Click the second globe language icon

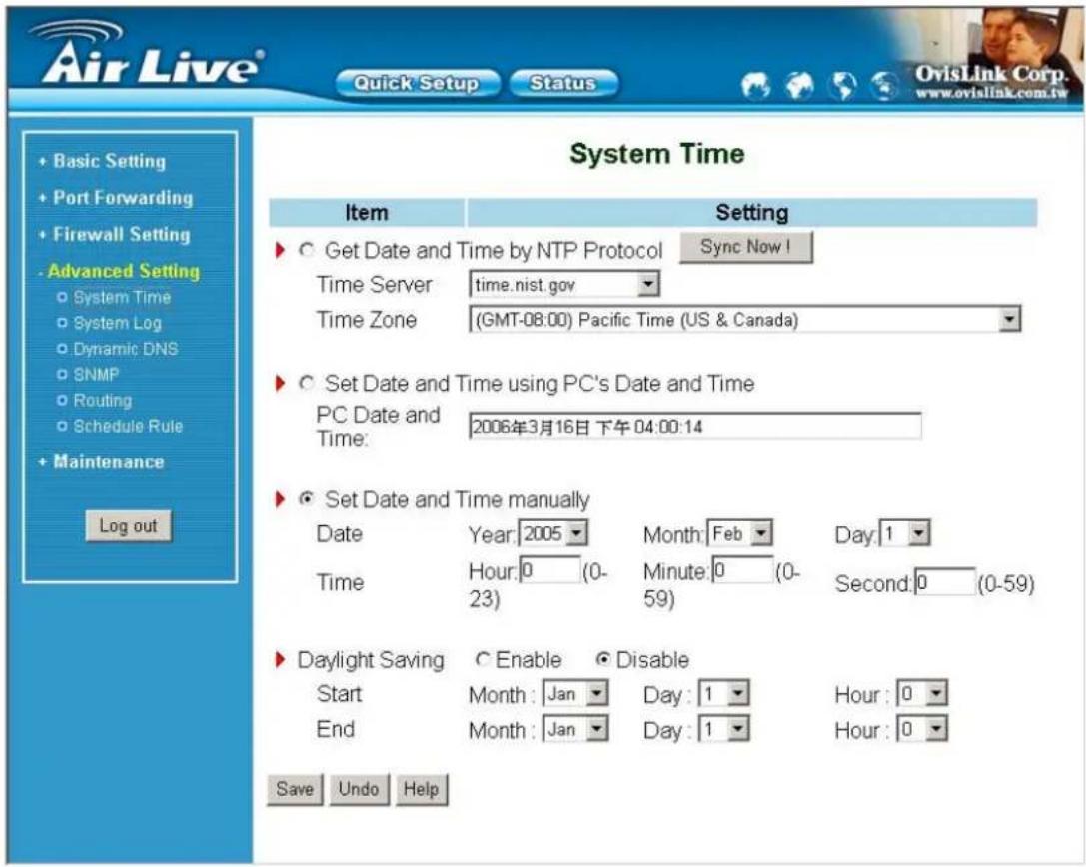pyautogui.click(x=799, y=86)
